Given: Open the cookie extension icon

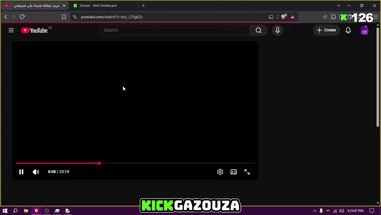Looking at the screenshot, I should [325, 17].
